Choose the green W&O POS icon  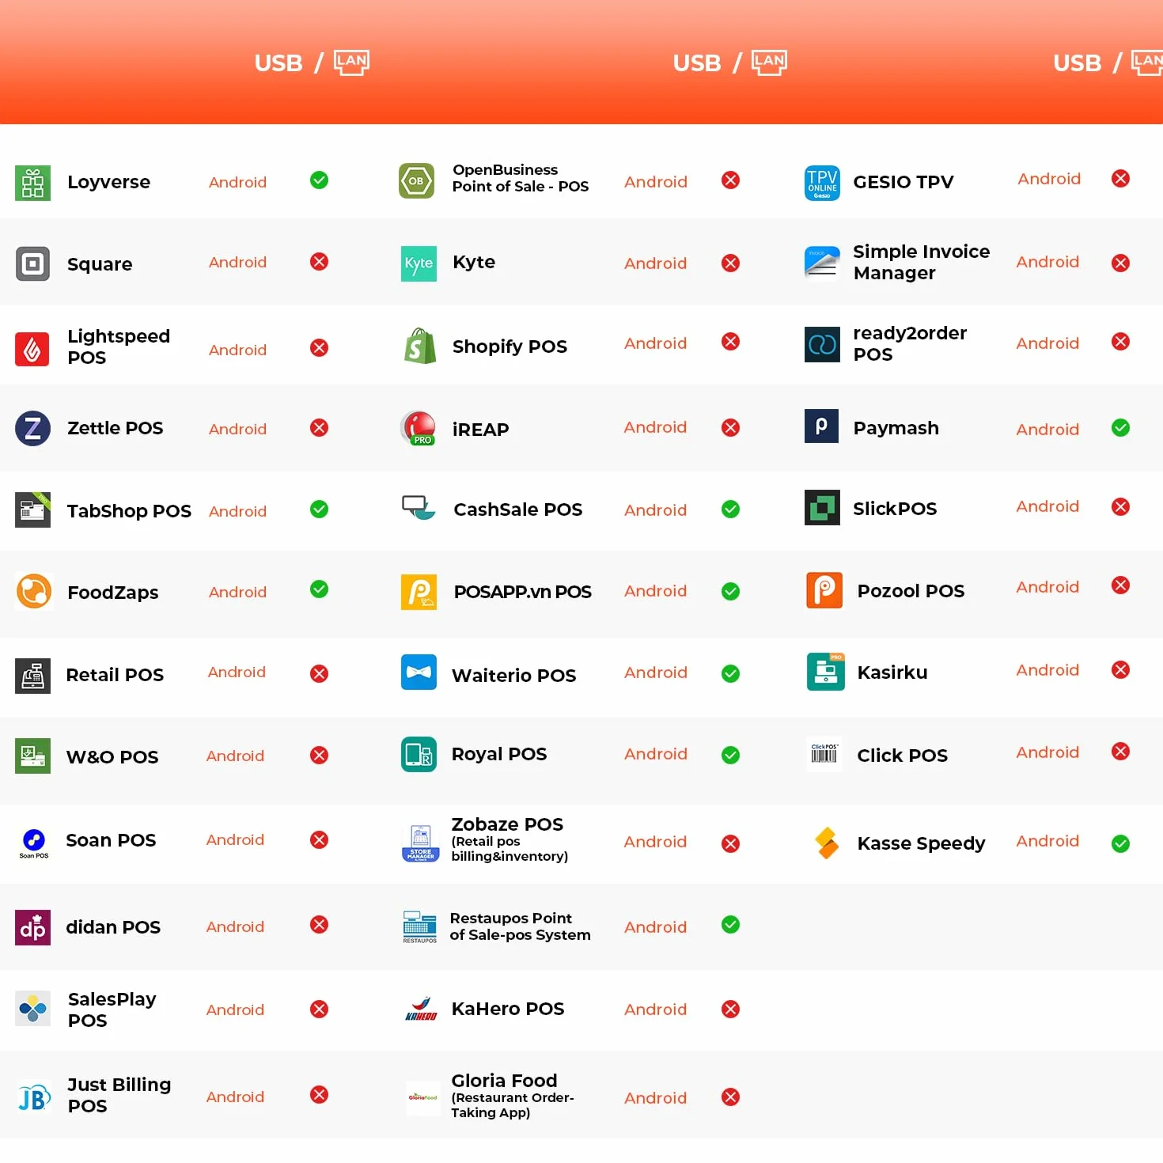(x=32, y=756)
